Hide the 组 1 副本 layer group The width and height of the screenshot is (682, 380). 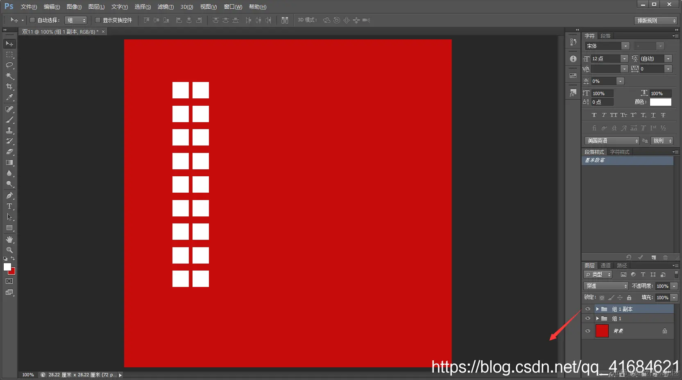[x=588, y=309]
